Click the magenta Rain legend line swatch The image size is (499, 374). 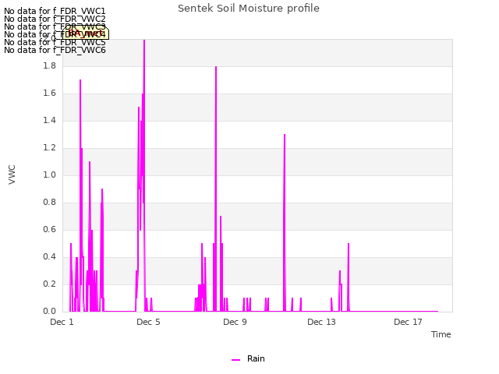tap(235, 360)
